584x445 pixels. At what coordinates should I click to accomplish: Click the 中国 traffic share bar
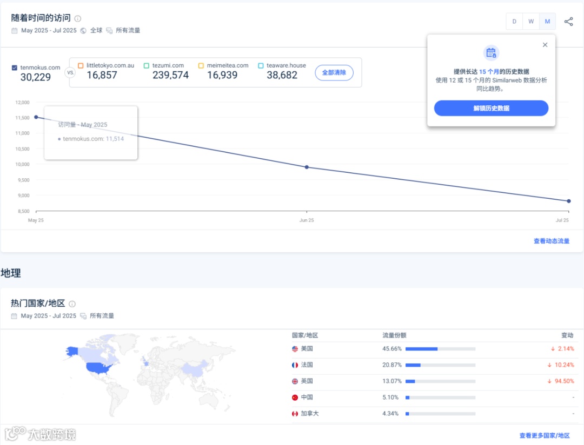tap(440, 398)
